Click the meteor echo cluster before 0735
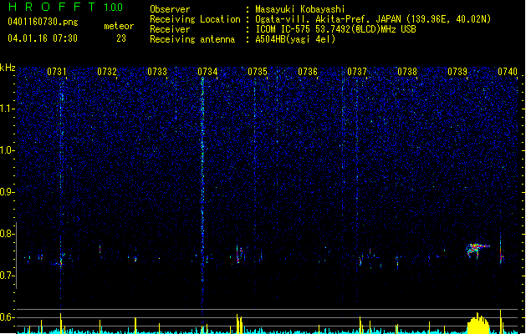This screenshot has height=334, width=526. pyautogui.click(x=239, y=254)
